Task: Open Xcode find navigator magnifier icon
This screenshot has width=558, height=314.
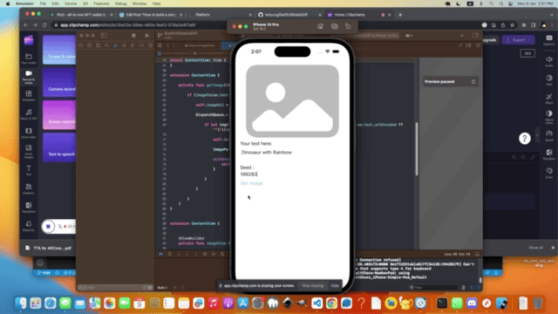Action: pyautogui.click(x=106, y=45)
